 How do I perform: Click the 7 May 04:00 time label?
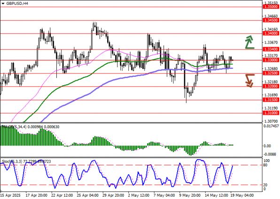click(x=164, y=195)
